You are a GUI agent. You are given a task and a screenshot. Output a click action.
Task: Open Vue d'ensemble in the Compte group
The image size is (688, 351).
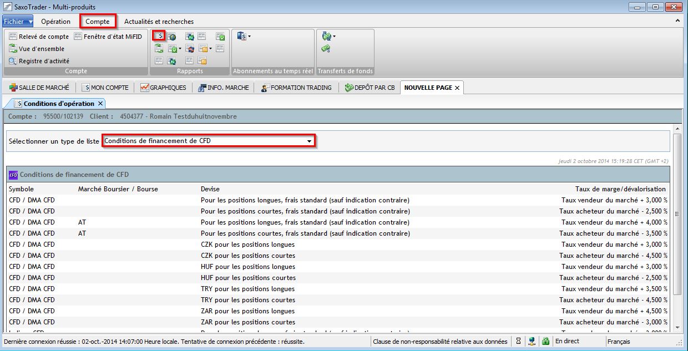pyautogui.click(x=37, y=49)
